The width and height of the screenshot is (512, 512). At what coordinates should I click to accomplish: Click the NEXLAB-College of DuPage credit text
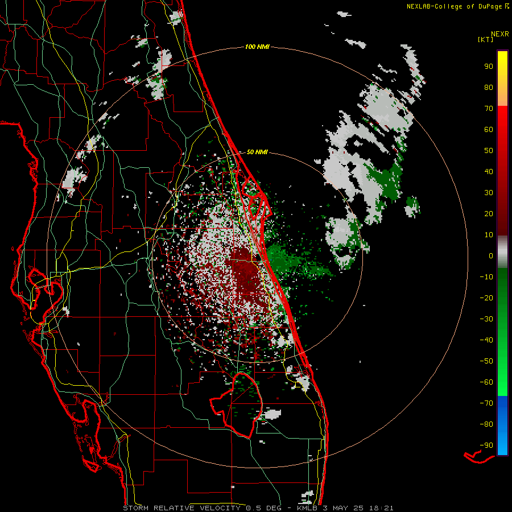point(455,6)
